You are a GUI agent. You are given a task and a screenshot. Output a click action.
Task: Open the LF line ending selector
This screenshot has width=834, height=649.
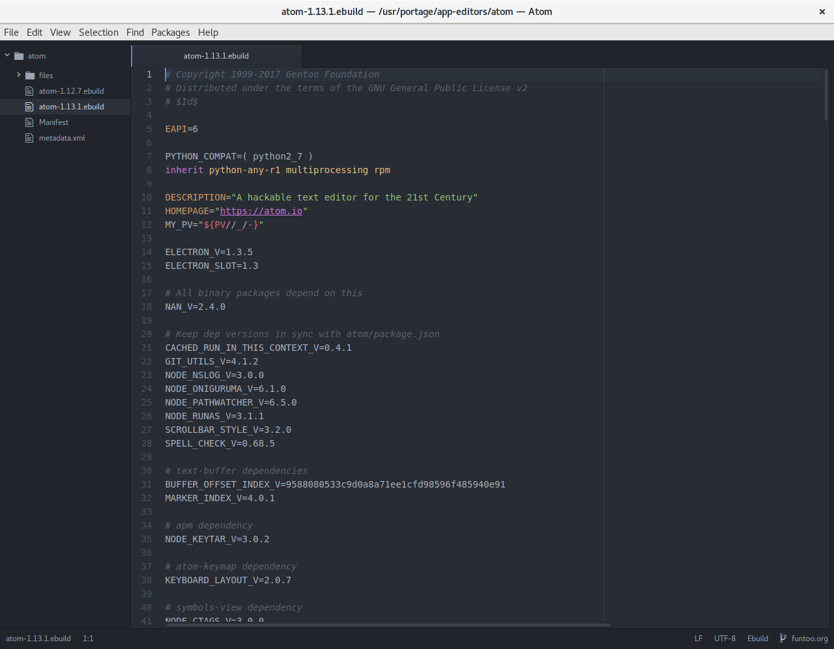click(x=698, y=639)
